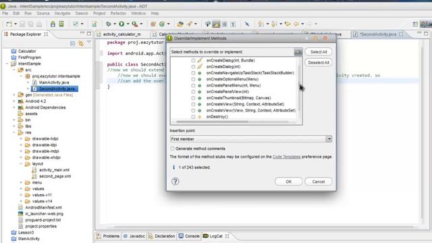Open the Android SDK Manager icon

[x=53, y=24]
